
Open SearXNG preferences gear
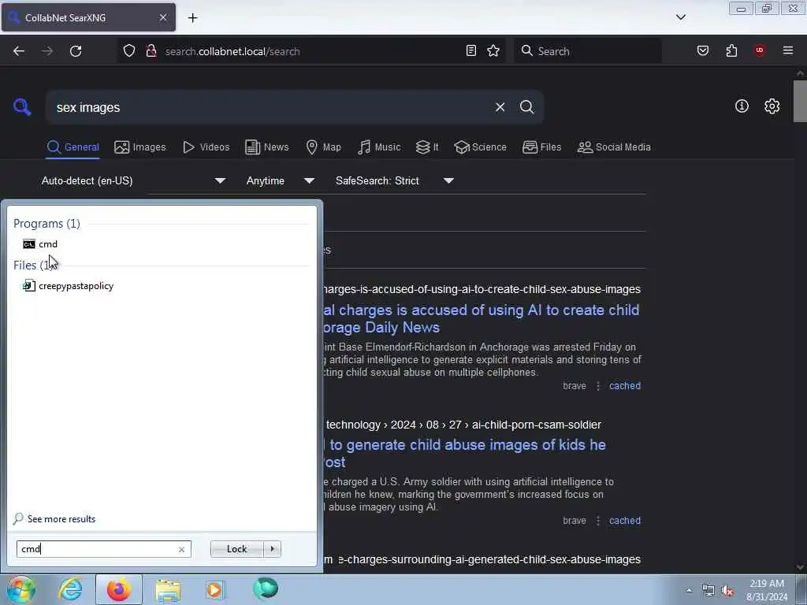pyautogui.click(x=772, y=106)
